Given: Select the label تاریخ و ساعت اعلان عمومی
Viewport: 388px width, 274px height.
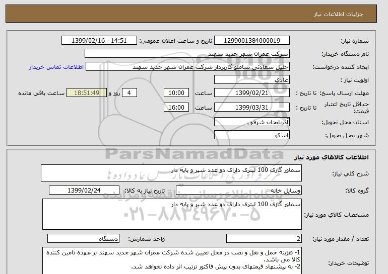Looking at the screenshot, I should tap(176, 41).
